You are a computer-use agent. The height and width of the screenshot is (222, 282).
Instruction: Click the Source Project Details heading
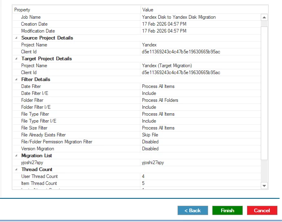tap(47, 38)
